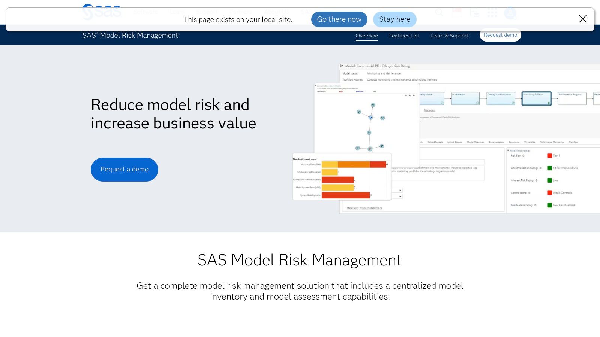Click the threshold breach count bar chart
600x337 pixels.
coord(342,177)
